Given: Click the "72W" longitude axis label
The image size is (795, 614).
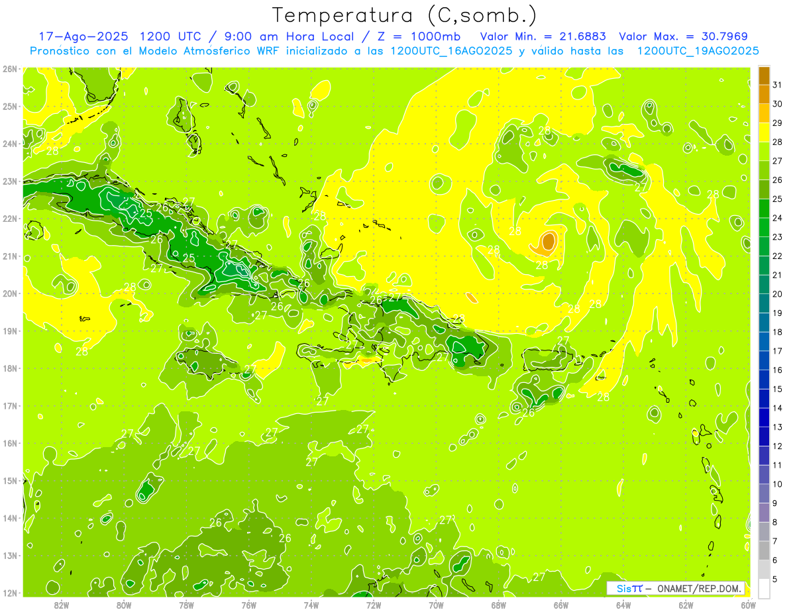Looking at the screenshot, I should [374, 605].
